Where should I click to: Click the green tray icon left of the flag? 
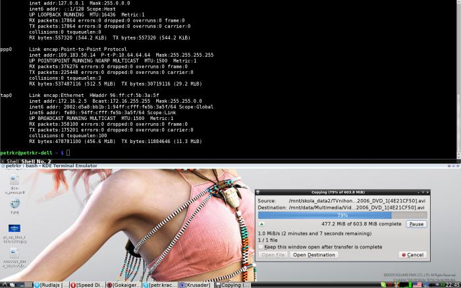pos(410,285)
